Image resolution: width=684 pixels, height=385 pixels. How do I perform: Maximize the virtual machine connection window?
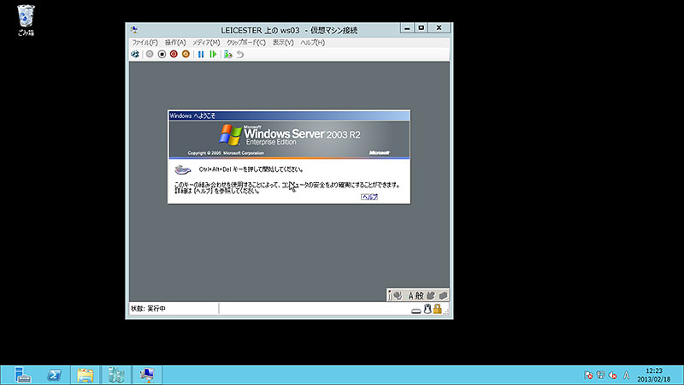point(421,28)
